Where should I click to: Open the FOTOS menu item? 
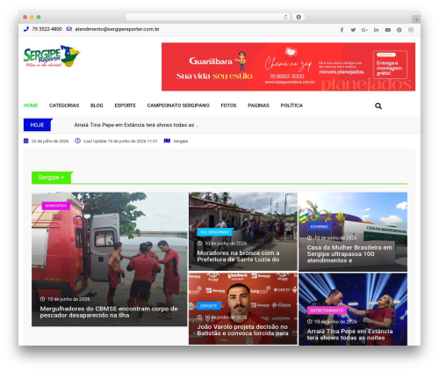click(228, 106)
